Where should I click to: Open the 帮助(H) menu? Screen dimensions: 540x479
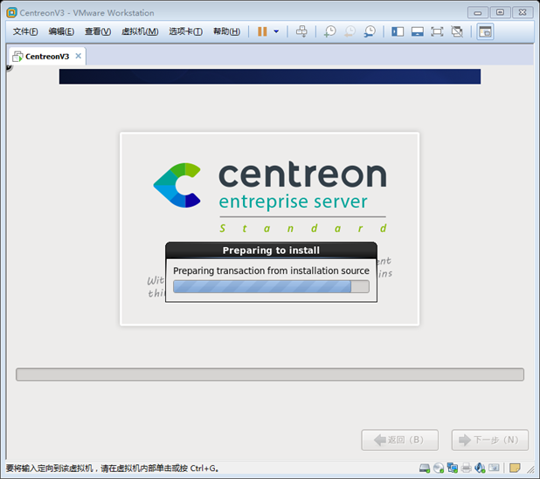click(226, 31)
